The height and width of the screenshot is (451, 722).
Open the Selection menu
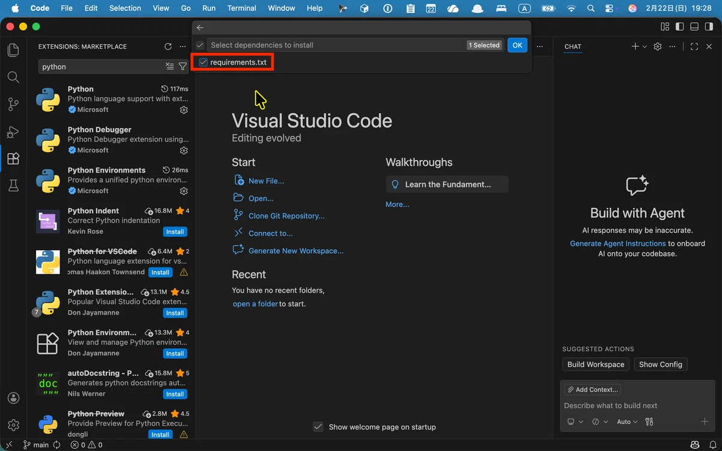[125, 8]
